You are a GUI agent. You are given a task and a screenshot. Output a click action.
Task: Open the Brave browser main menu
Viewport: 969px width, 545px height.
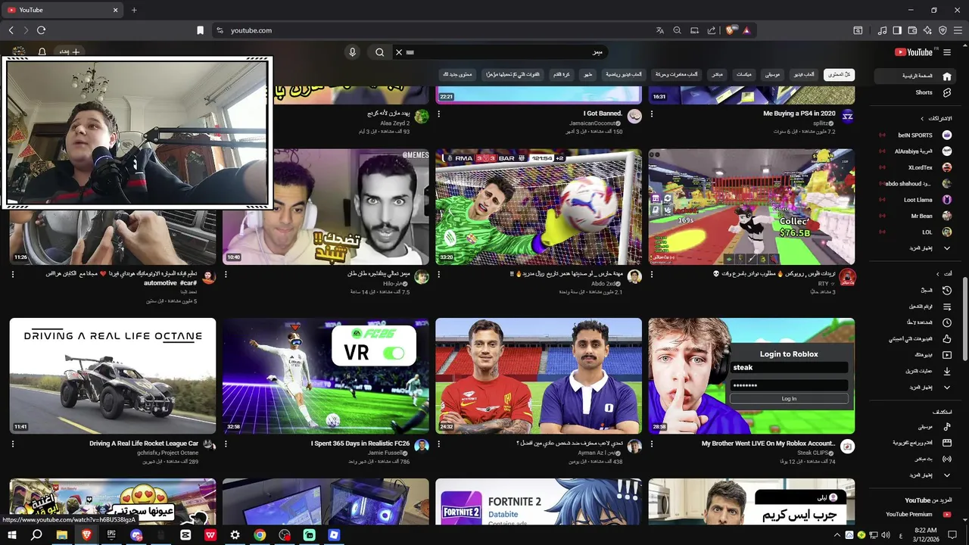pos(958,30)
